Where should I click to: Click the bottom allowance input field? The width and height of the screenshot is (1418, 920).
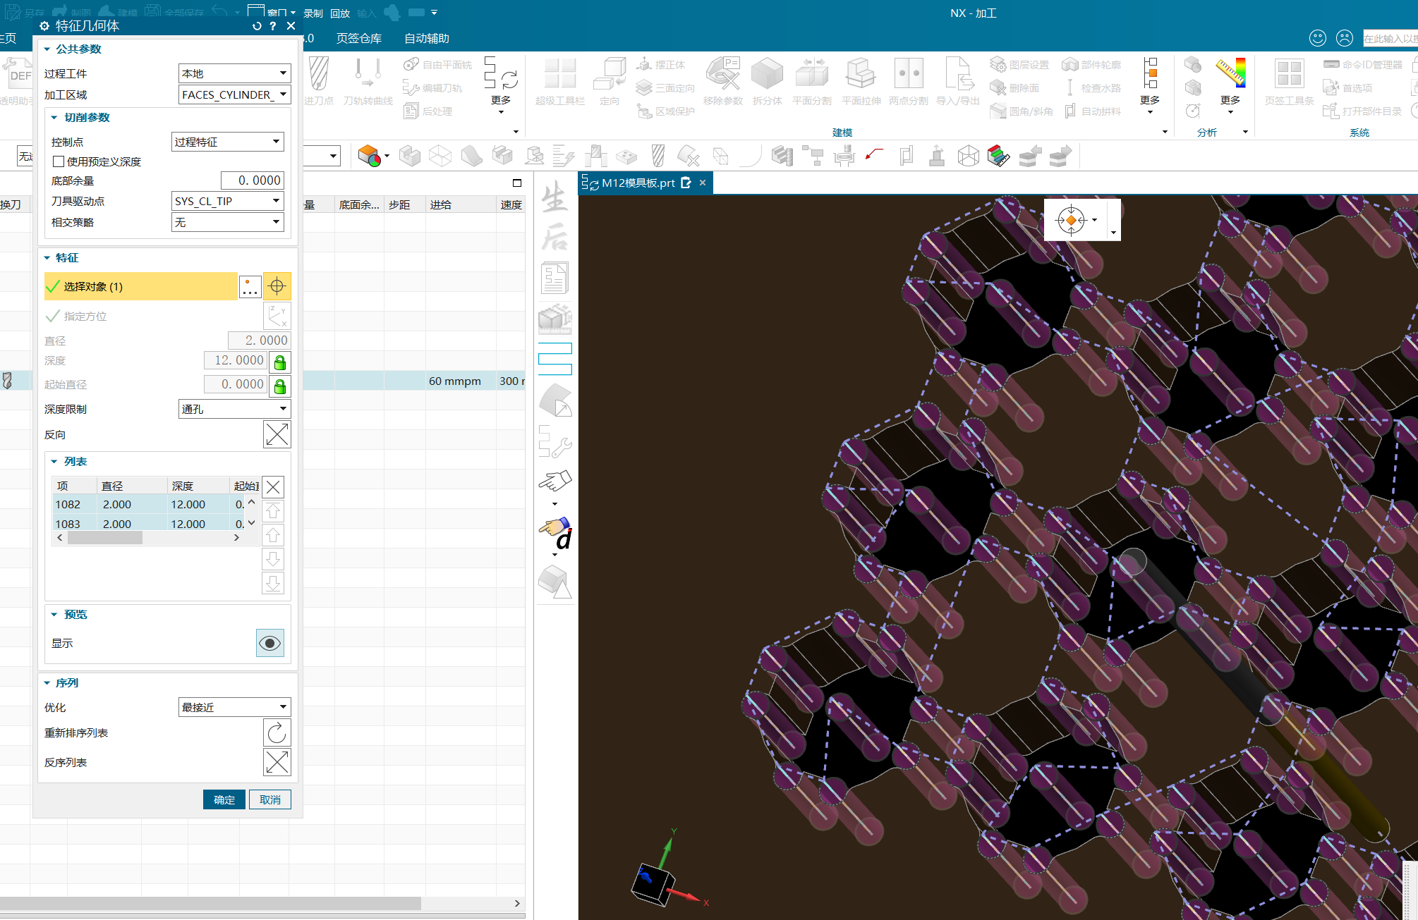point(252,180)
